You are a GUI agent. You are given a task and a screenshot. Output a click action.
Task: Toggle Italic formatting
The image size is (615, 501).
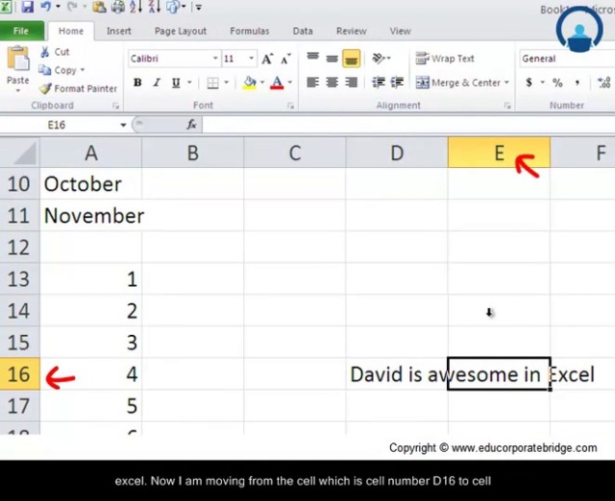[157, 83]
